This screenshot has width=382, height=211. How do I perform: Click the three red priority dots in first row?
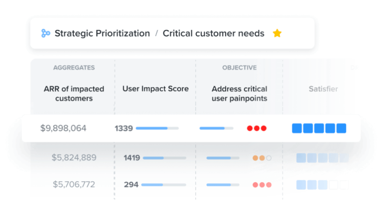coord(257,128)
